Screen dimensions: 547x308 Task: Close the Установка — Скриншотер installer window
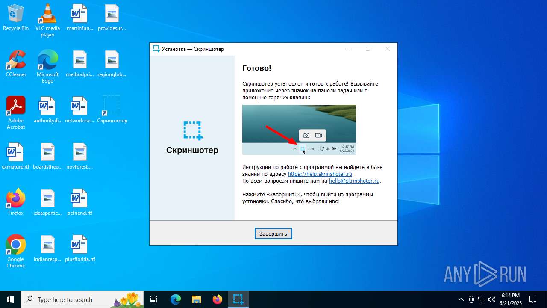pyautogui.click(x=388, y=49)
